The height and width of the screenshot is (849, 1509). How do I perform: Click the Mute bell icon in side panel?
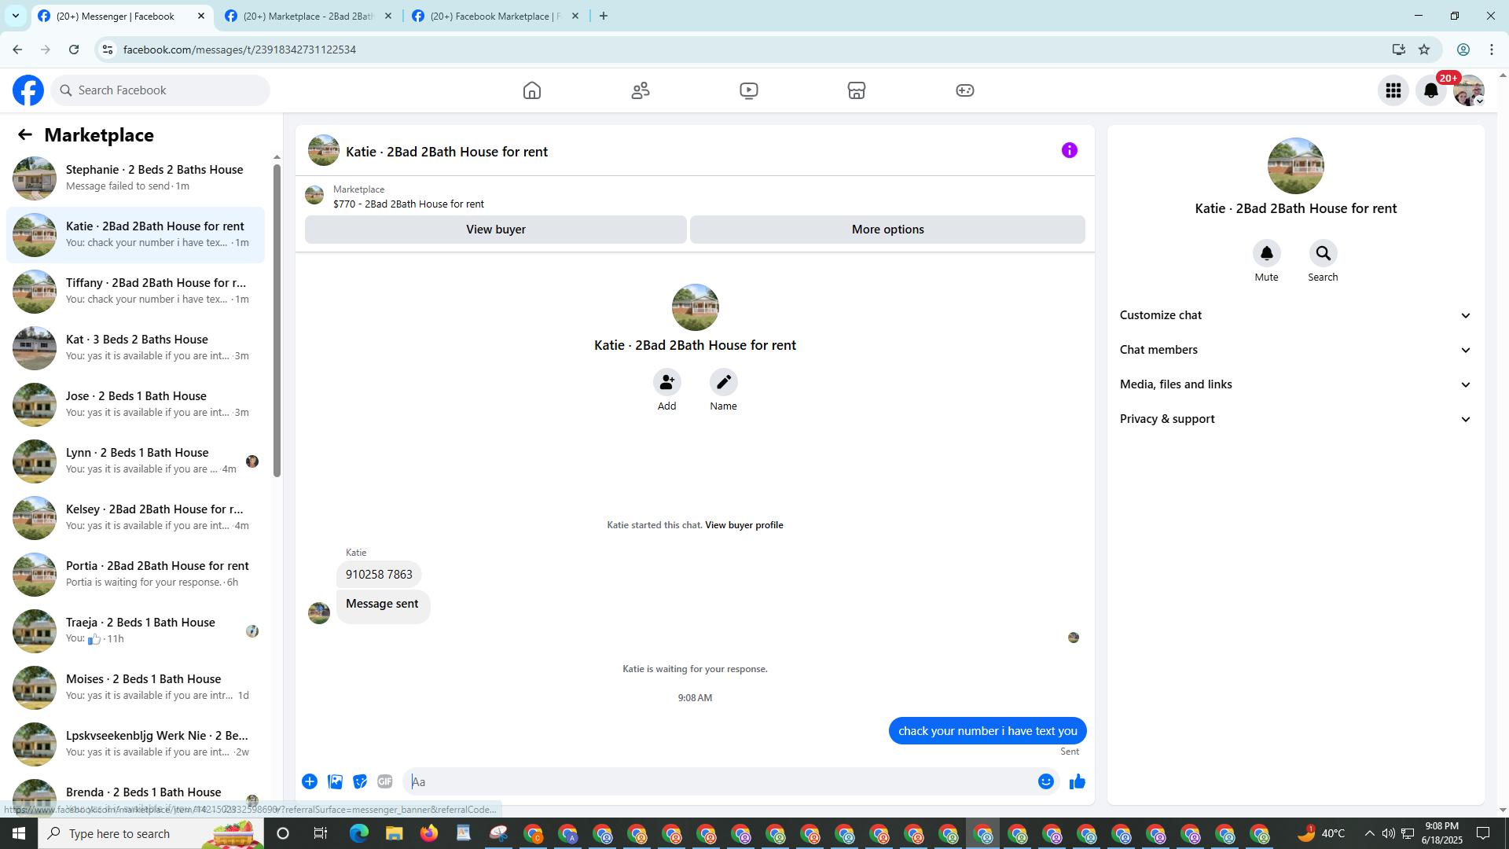[1267, 253]
